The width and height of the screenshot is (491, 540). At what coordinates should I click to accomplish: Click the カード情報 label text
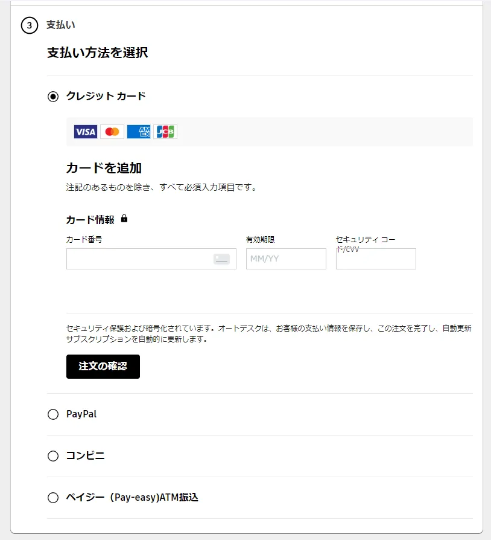90,220
